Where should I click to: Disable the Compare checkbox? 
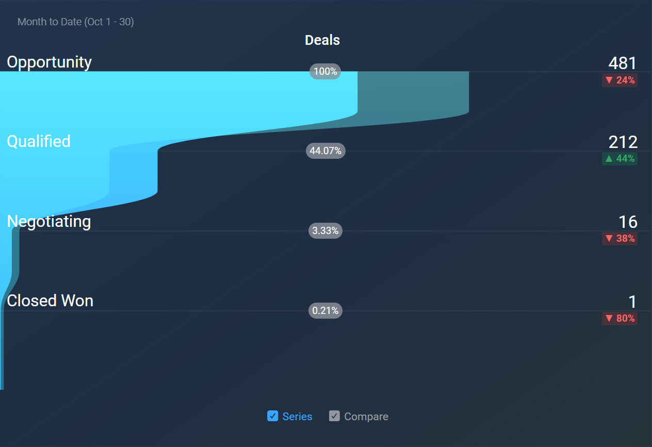click(334, 416)
